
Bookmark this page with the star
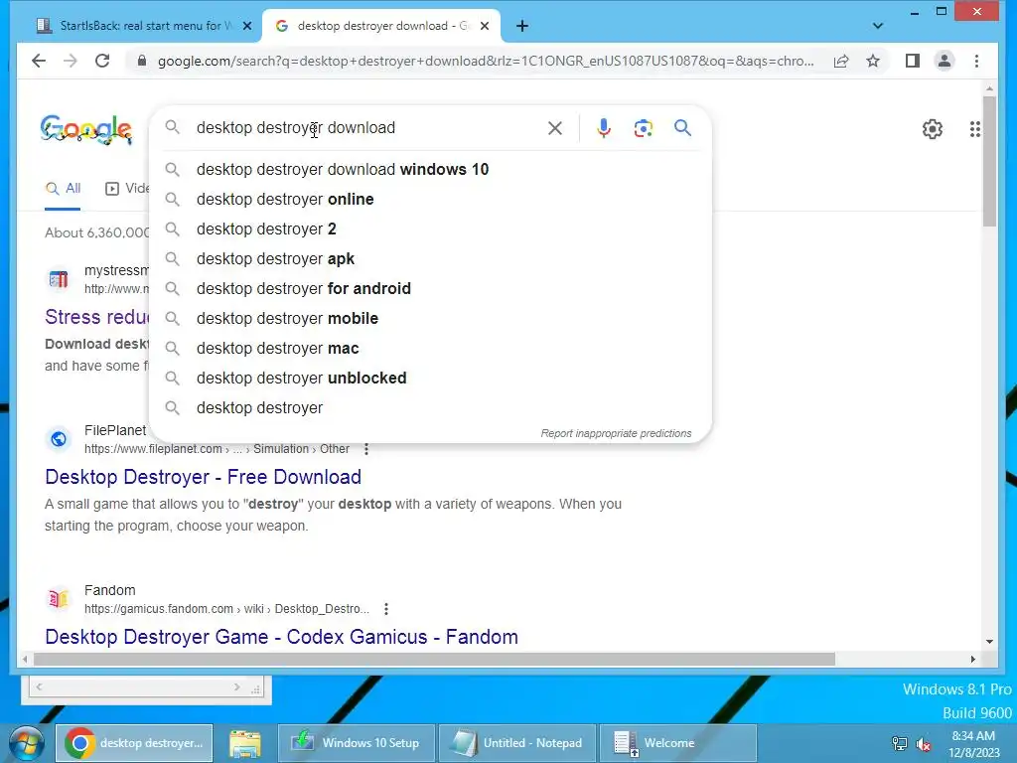(873, 61)
